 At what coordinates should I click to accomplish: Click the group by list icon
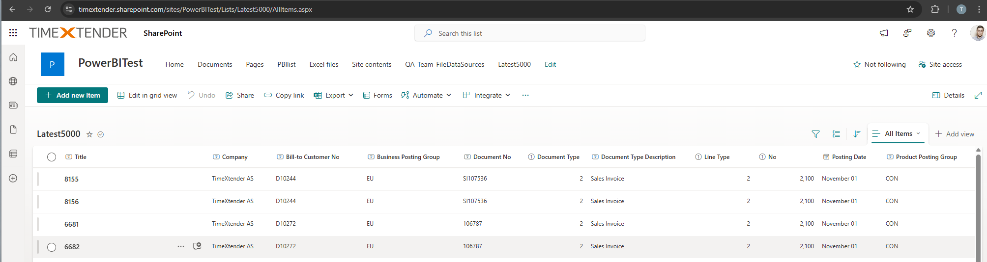click(836, 134)
